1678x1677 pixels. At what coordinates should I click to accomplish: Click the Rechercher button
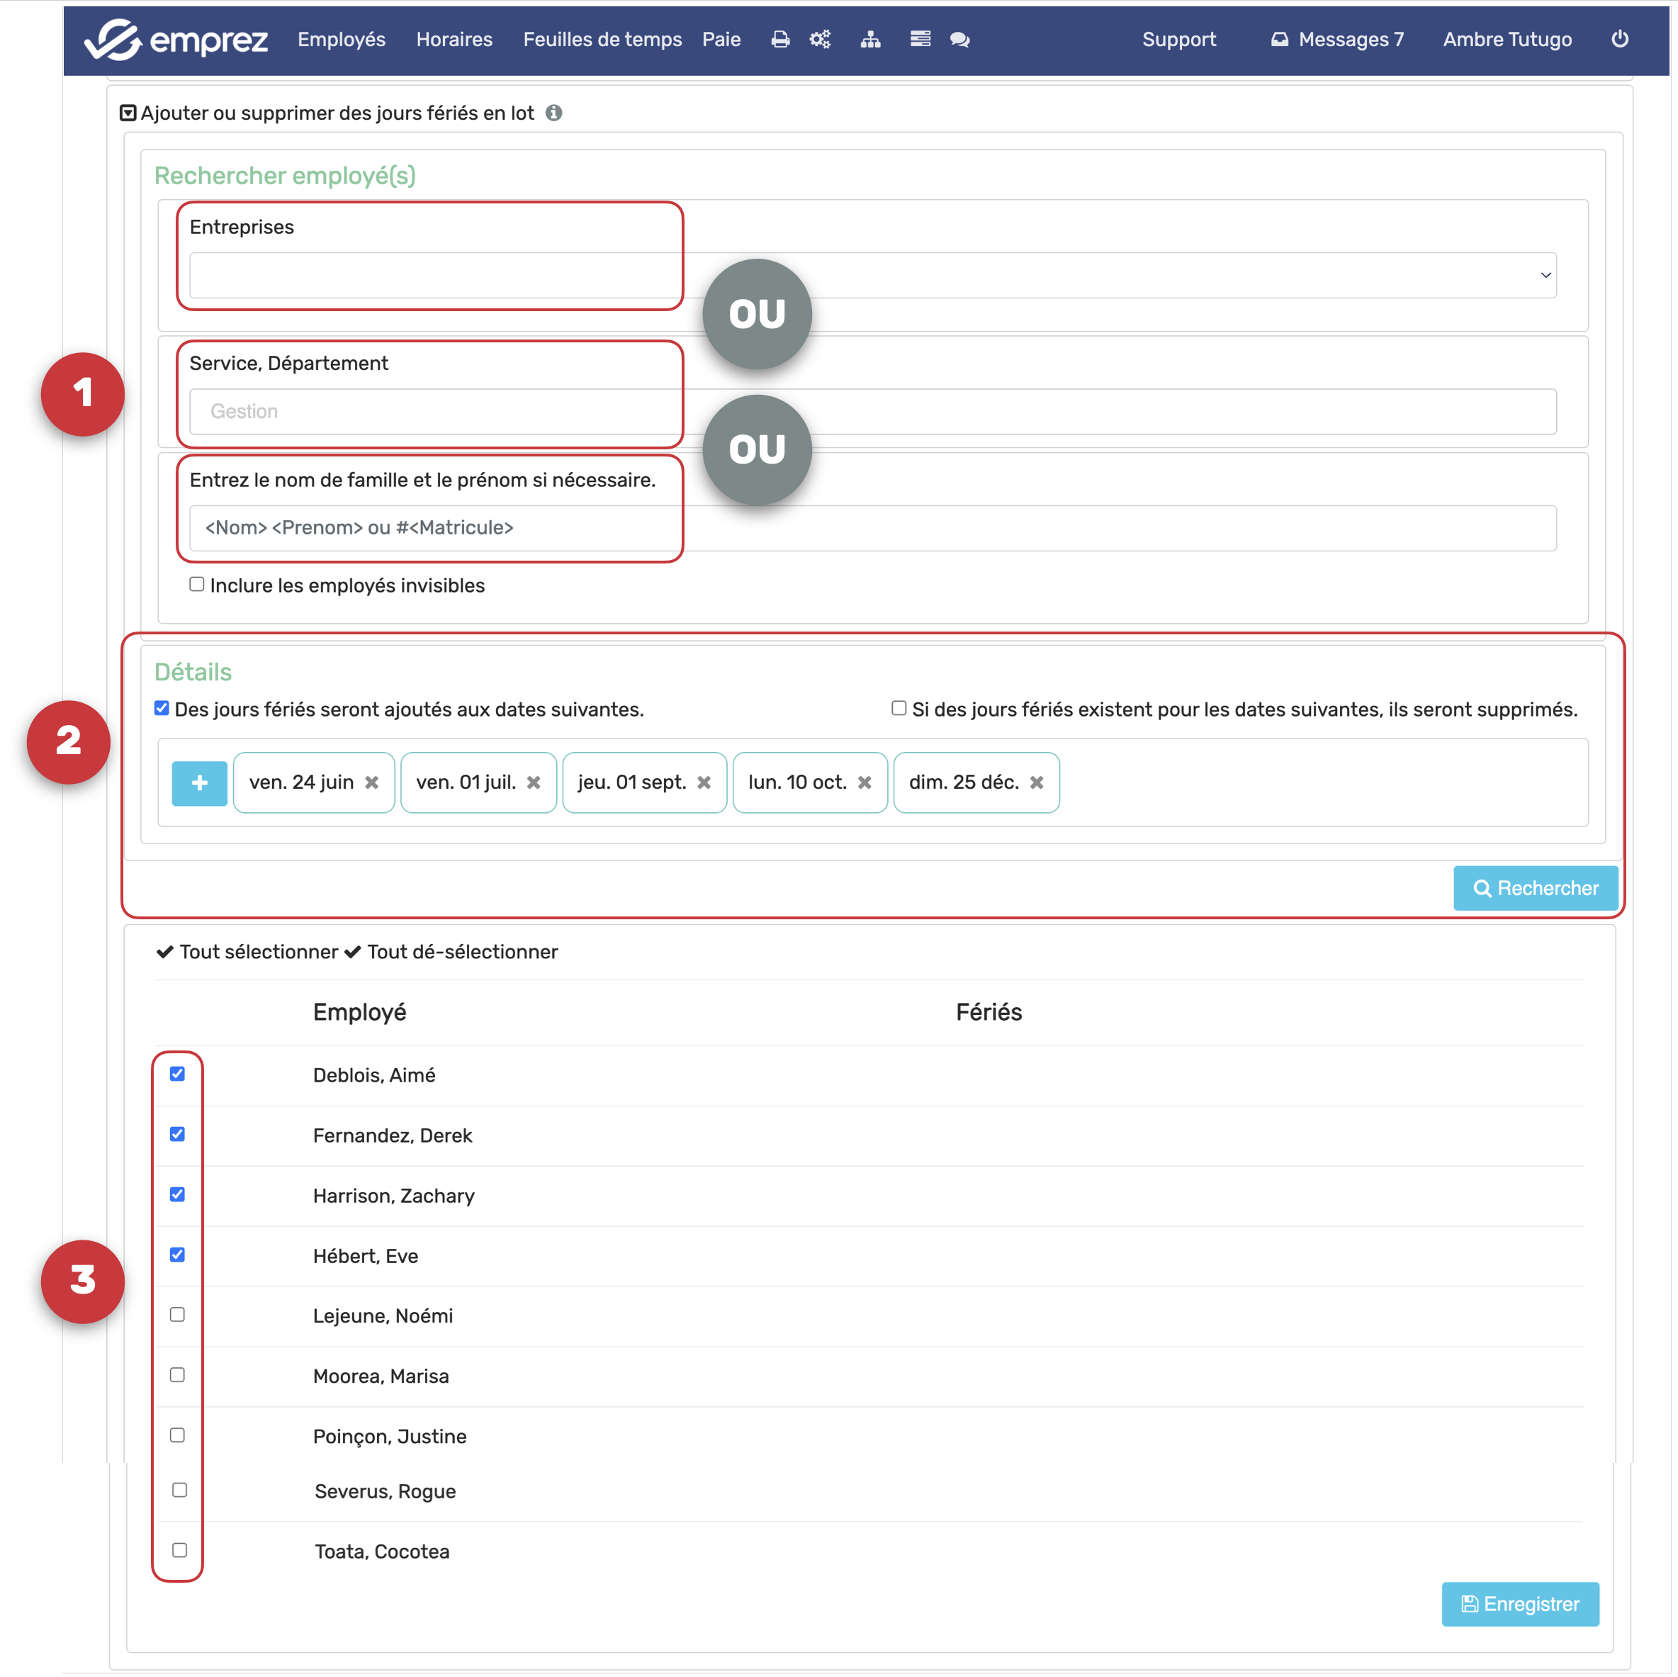click(1535, 888)
